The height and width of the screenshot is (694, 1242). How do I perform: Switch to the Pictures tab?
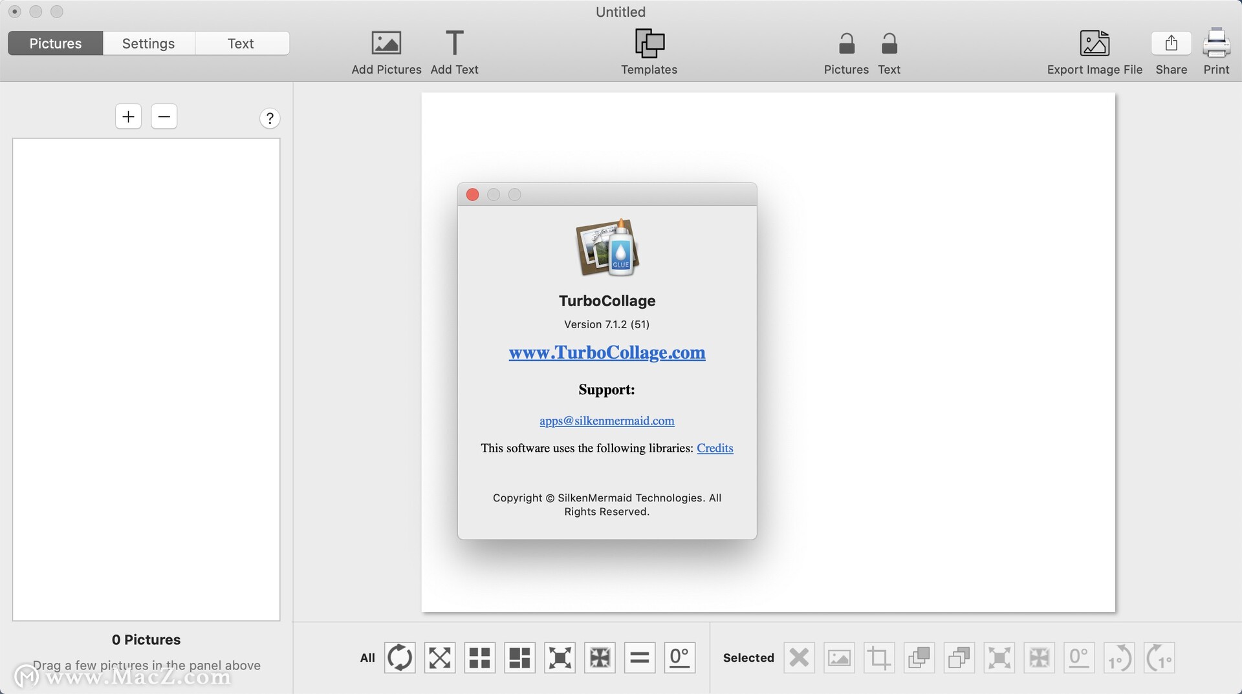[56, 43]
